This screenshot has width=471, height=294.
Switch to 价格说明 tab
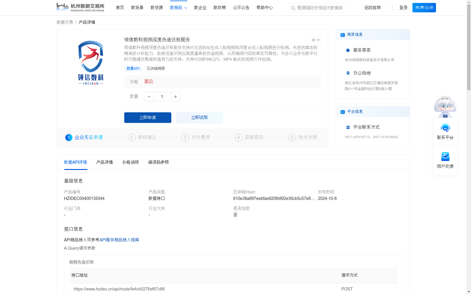click(x=130, y=162)
